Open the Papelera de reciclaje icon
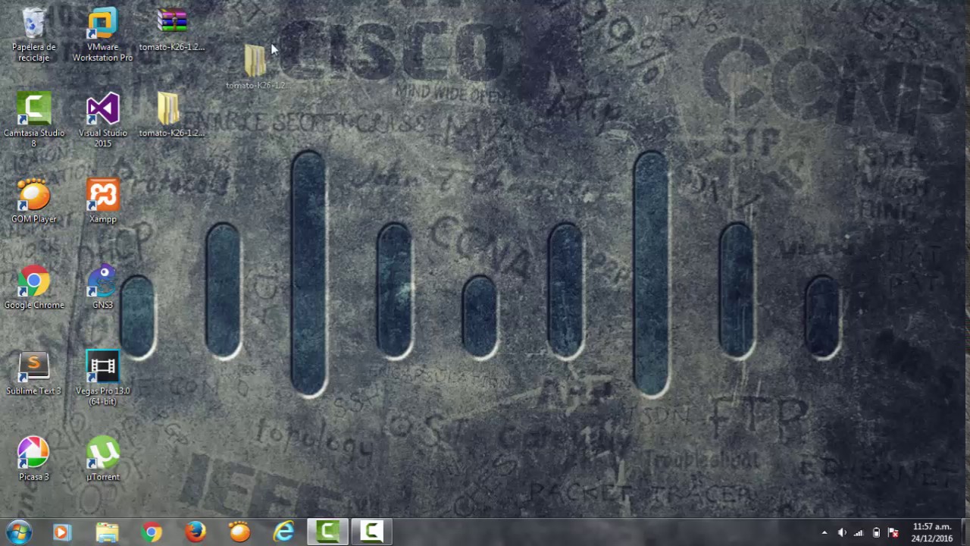The image size is (970, 546). 33,35
